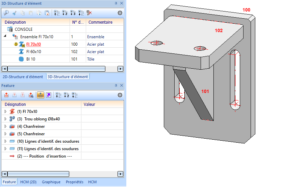Click the Feature panel horizontal scrollbar thumb
Screen dimensions: 281x187
point(39,174)
